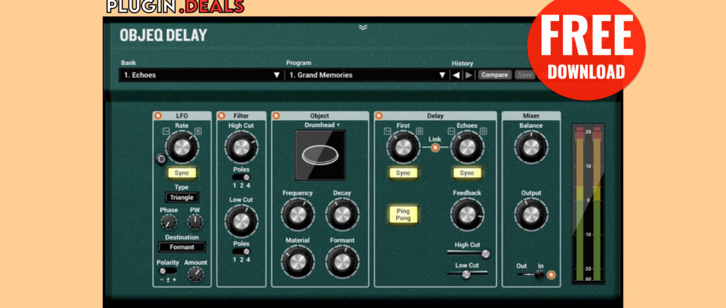Click the Sync button under Echoes
Image resolution: width=726 pixels, height=308 pixels.
pos(467,173)
